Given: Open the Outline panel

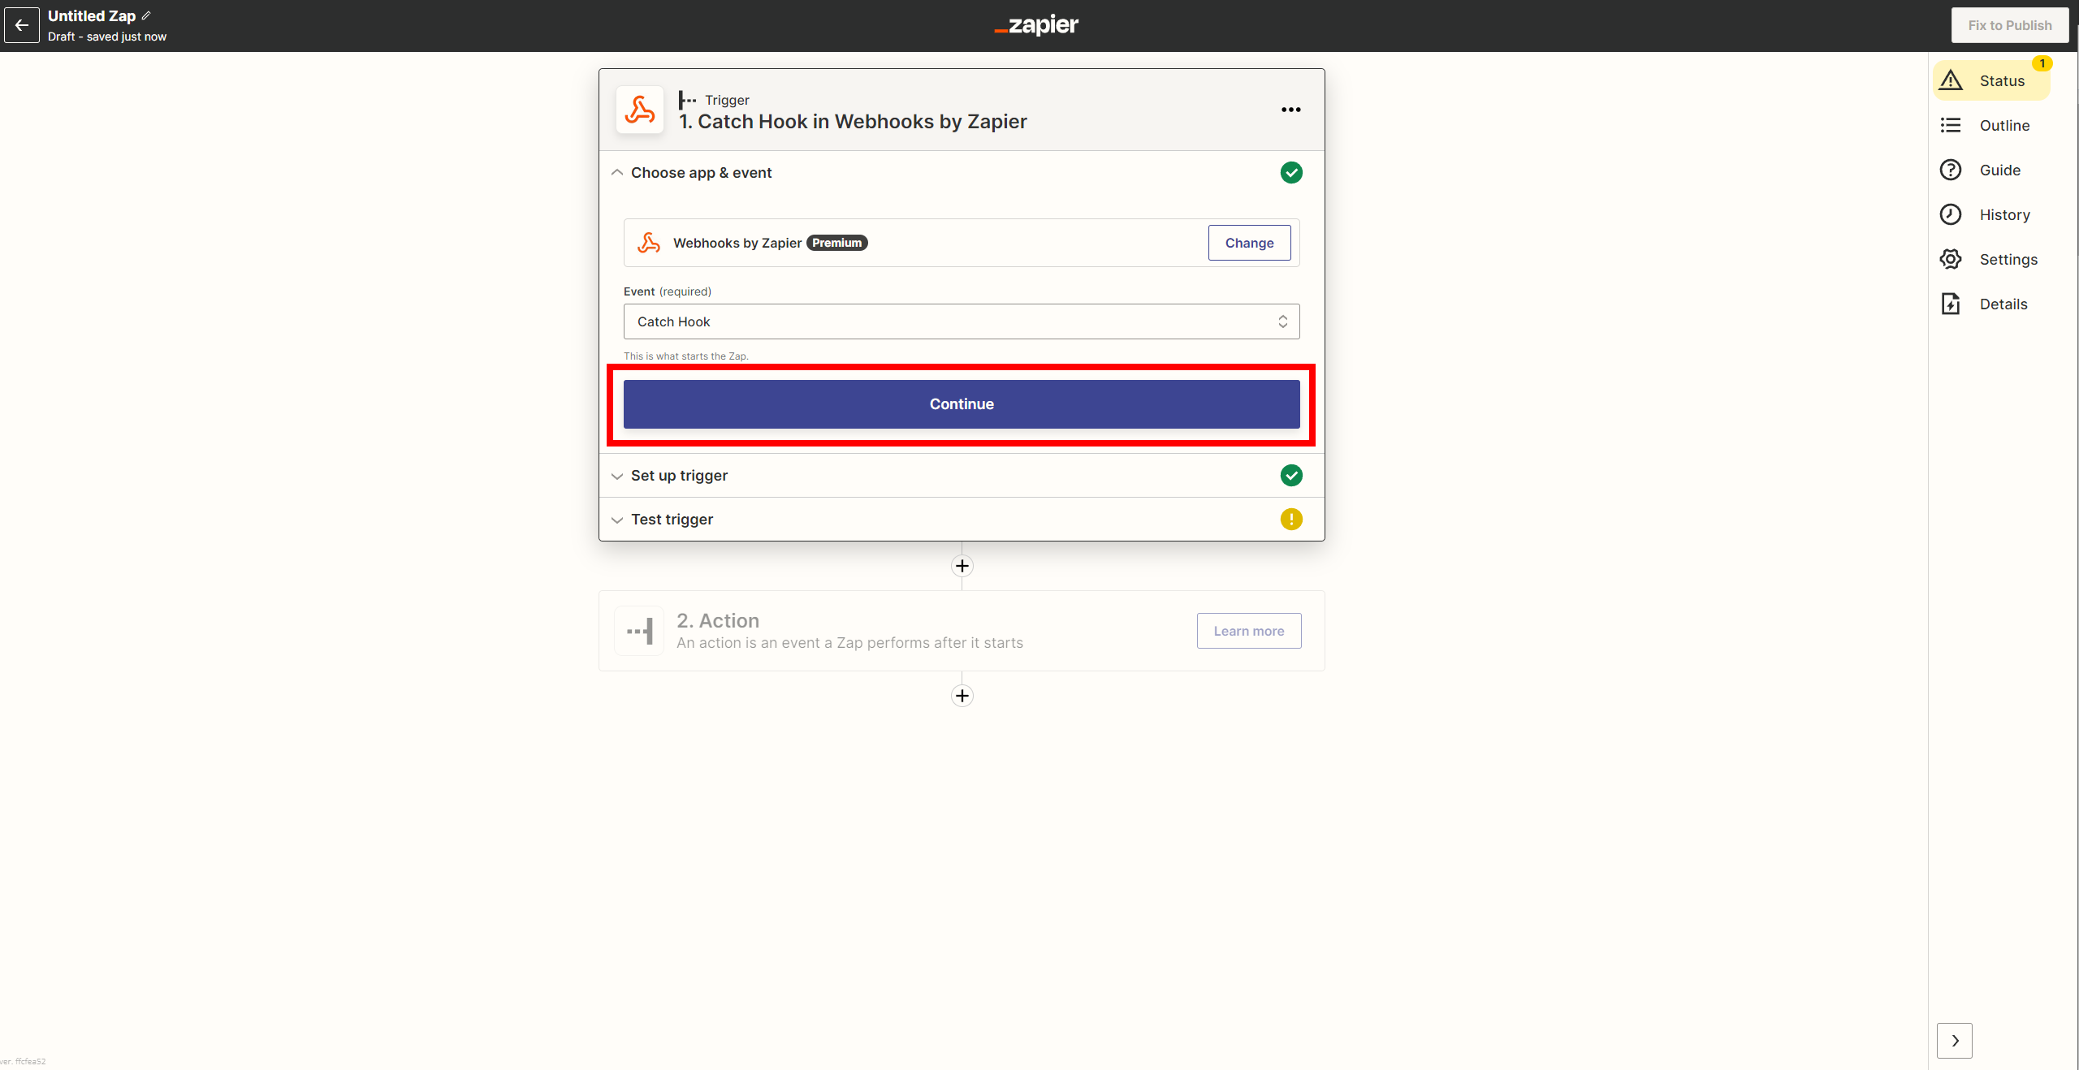Looking at the screenshot, I should pyautogui.click(x=1990, y=125).
